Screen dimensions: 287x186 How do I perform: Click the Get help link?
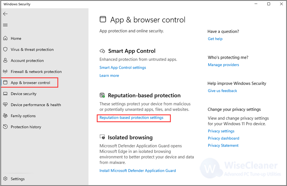[215, 39]
